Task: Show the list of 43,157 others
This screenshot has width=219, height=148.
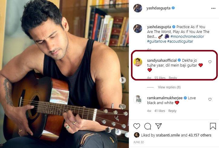Action: pyautogui.click(x=200, y=135)
